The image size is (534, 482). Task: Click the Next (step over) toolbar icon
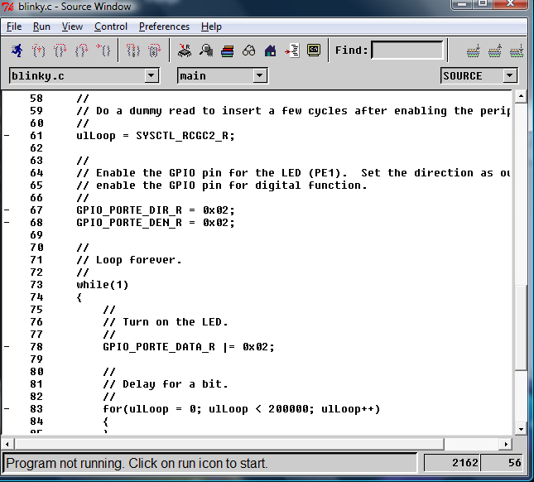(x=60, y=51)
